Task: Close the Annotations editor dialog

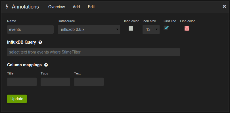Action: point(224,7)
